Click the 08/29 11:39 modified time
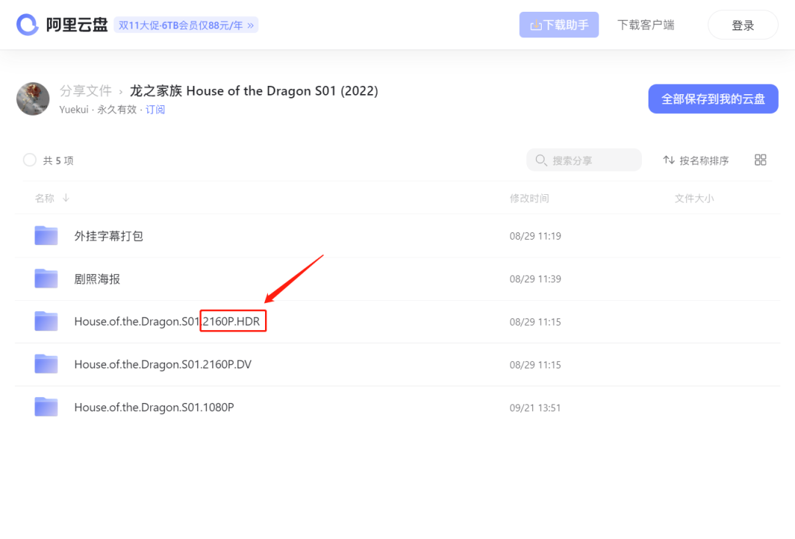This screenshot has width=795, height=539. click(x=535, y=279)
